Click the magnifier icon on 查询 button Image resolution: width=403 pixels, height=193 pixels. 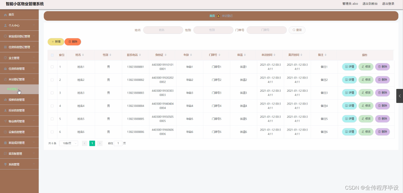tap(293, 30)
